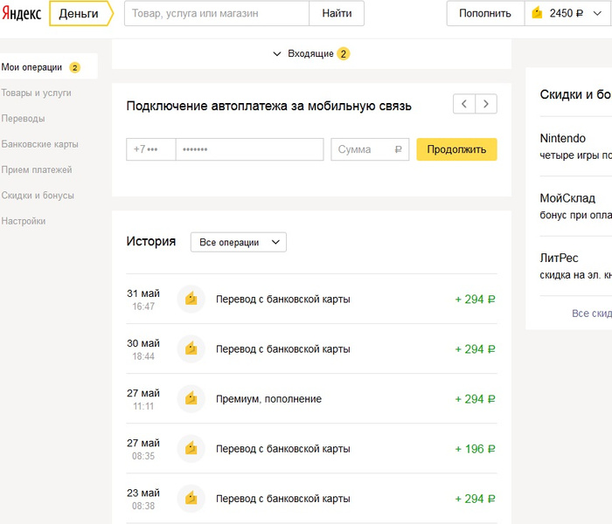Open Мои операции in sidebar
The image size is (612, 524).
point(32,67)
